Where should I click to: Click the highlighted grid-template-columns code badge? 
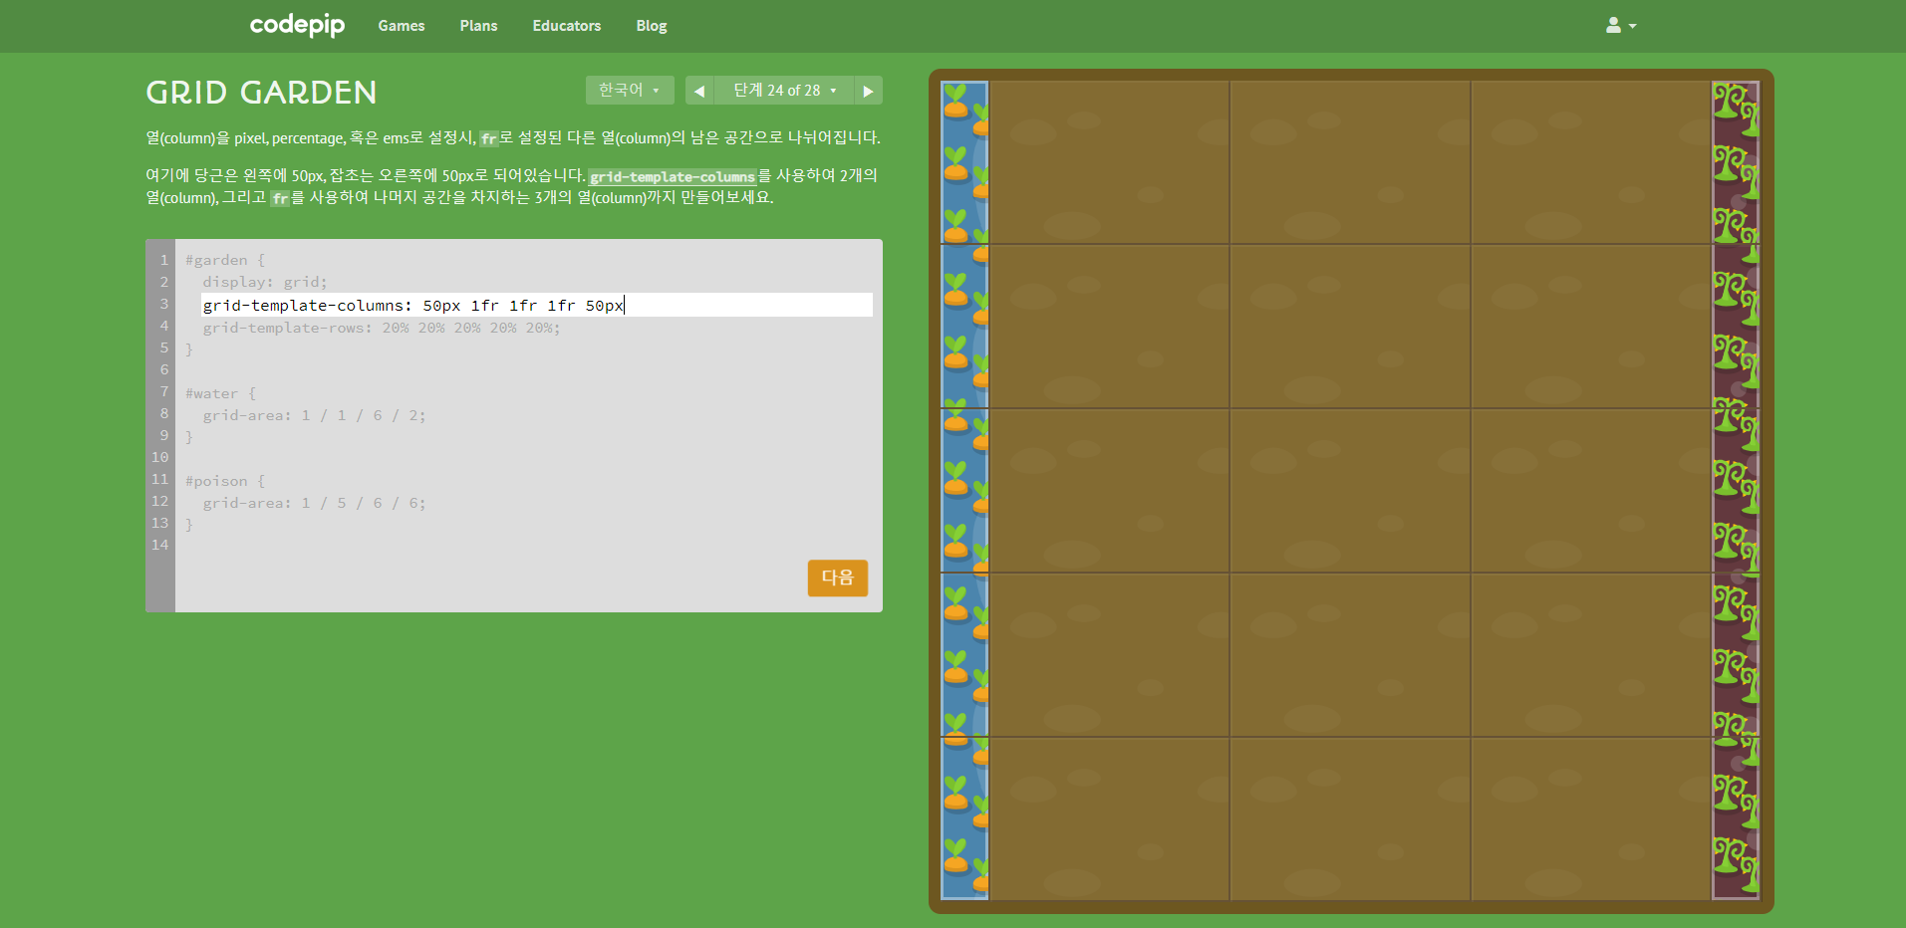point(672,176)
